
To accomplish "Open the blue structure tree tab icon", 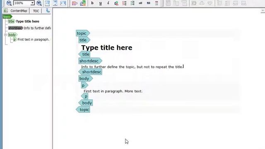I will tap(48, 11).
